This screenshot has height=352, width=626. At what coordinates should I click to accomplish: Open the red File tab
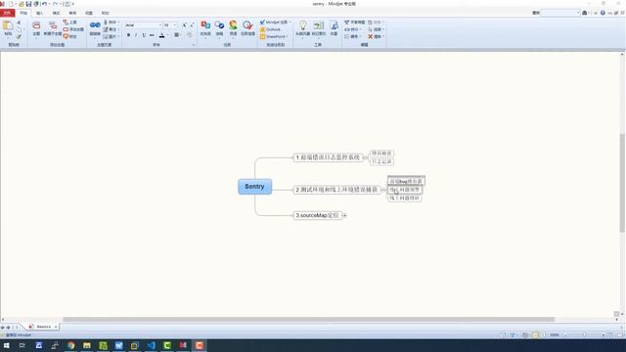tap(7, 13)
